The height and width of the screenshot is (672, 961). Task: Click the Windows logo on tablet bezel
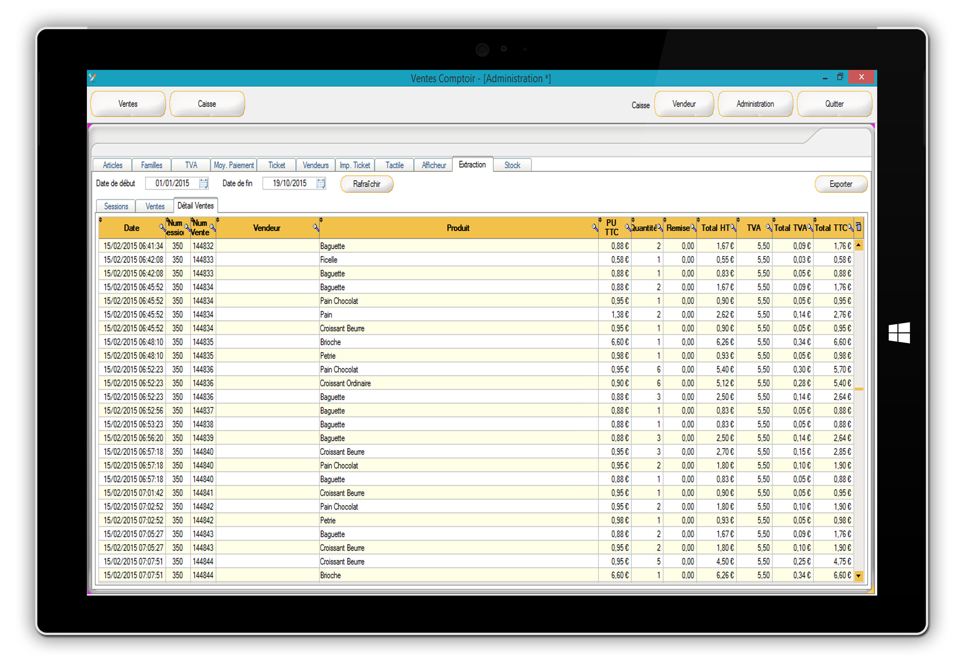tap(899, 333)
